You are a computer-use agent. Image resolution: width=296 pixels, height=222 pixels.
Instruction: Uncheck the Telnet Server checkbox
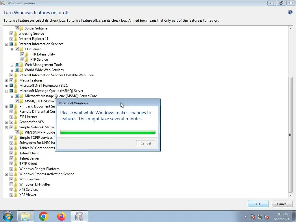coord(11,158)
